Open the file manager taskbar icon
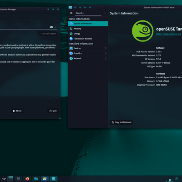The width and height of the screenshot is (182, 182). click(36, 179)
